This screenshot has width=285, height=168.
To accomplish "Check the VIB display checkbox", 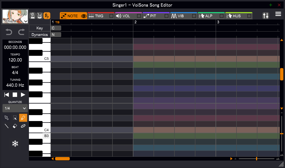I will coord(194,16).
